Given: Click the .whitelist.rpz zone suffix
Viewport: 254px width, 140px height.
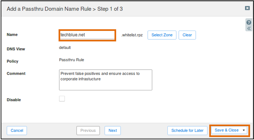Looking at the screenshot, I should pyautogui.click(x=132, y=35).
